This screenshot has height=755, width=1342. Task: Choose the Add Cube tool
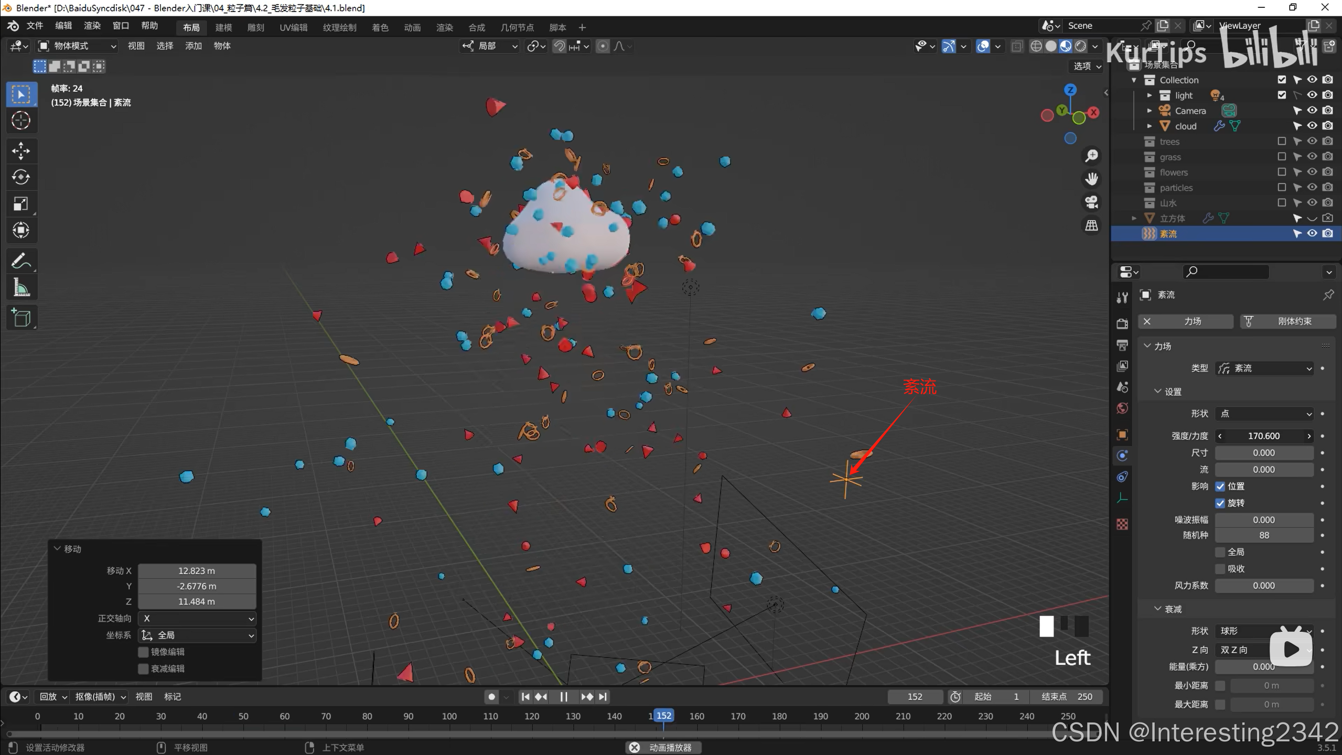(x=21, y=318)
